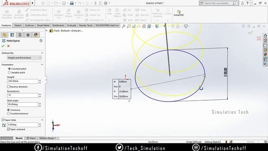Open the View Settings monitor icon
Viewport: 268px width, 151px height.
[186, 26]
